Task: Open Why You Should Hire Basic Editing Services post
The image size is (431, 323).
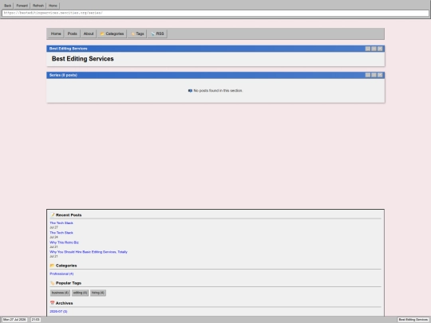Action: click(x=89, y=252)
